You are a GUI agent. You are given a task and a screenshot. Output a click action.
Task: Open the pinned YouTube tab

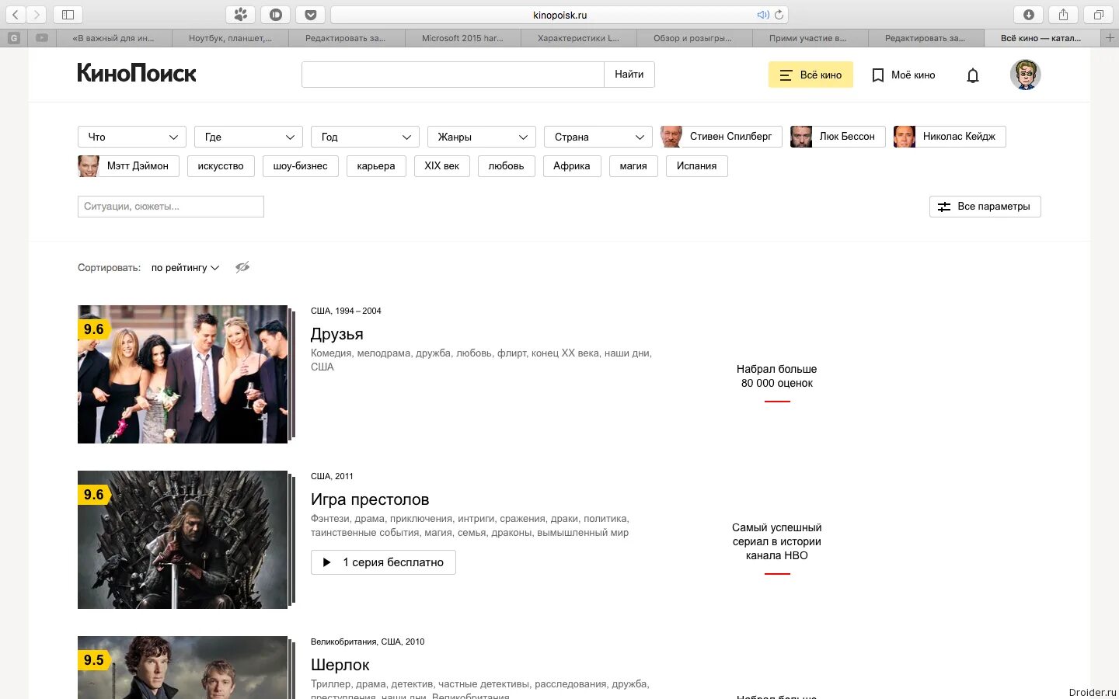coord(42,38)
